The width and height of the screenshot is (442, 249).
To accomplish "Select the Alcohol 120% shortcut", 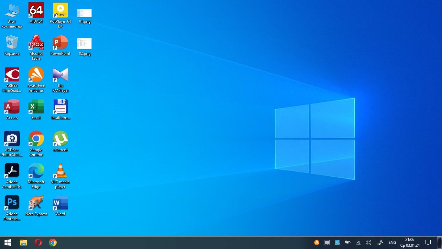I will 36,48.
